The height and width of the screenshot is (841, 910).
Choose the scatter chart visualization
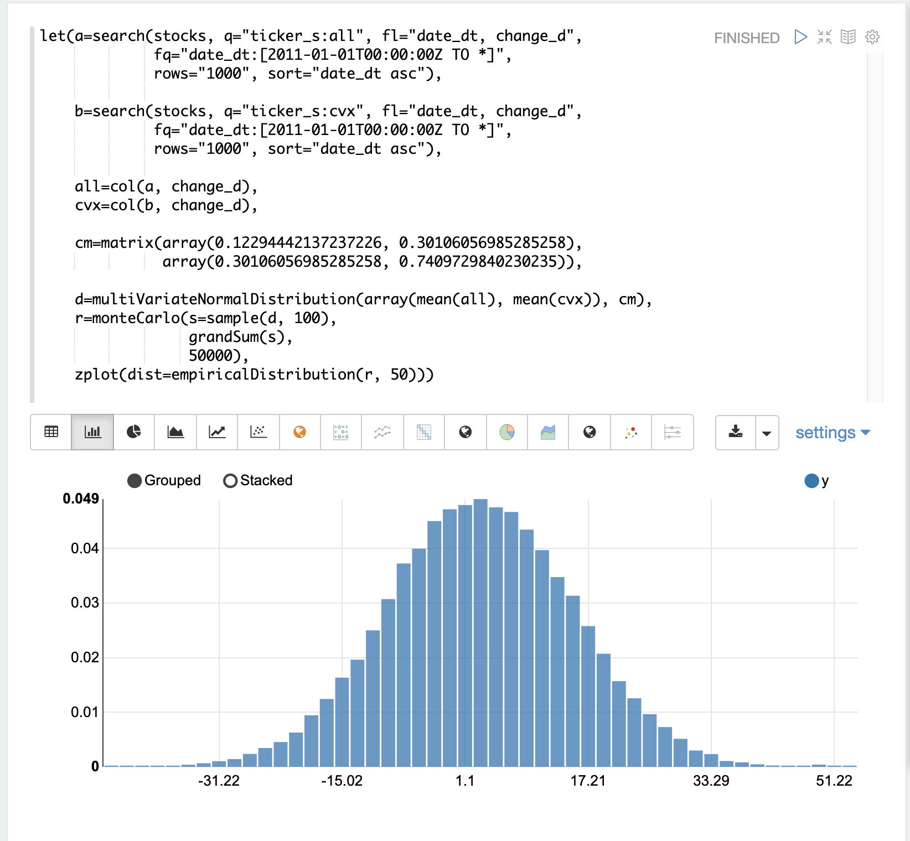click(x=258, y=432)
